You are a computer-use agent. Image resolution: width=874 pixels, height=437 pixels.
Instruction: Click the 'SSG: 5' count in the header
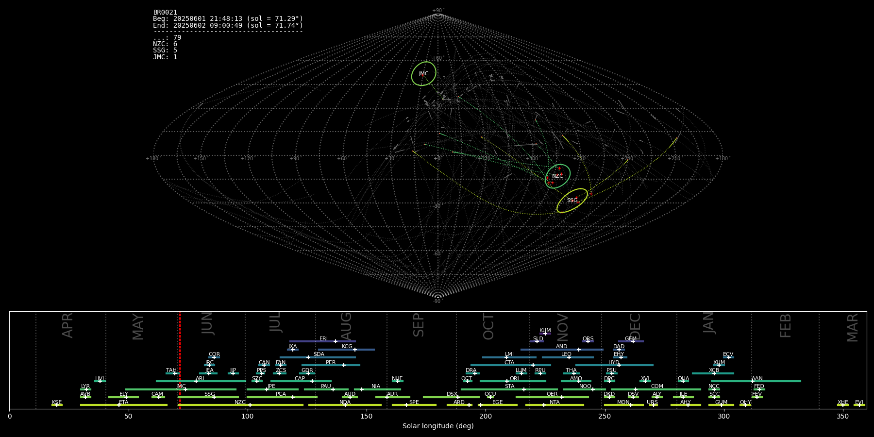click(165, 50)
